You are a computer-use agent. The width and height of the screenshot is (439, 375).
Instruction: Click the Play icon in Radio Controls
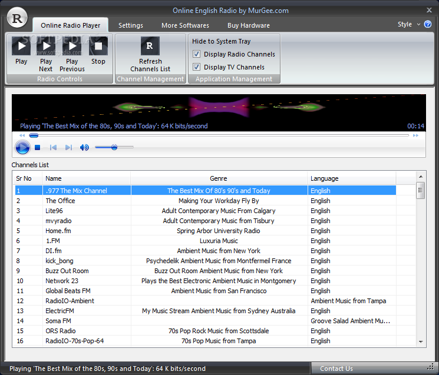point(21,46)
